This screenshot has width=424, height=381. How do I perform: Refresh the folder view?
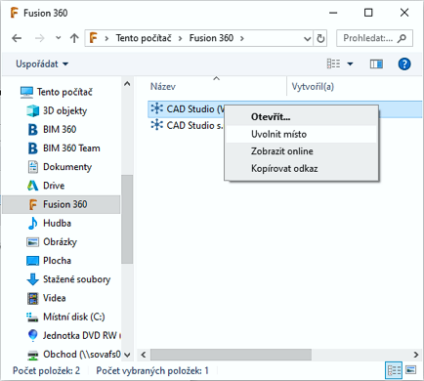[x=320, y=39]
